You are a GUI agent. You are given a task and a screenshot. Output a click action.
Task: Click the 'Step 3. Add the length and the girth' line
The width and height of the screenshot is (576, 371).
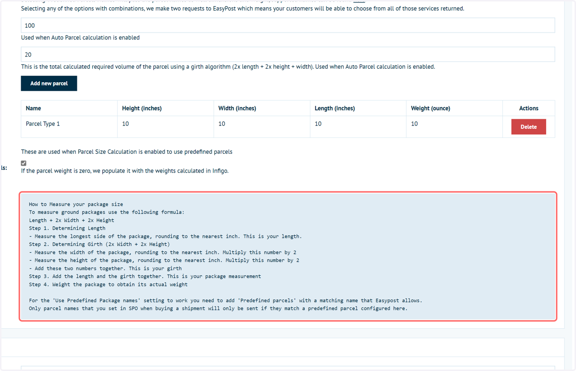point(145,276)
